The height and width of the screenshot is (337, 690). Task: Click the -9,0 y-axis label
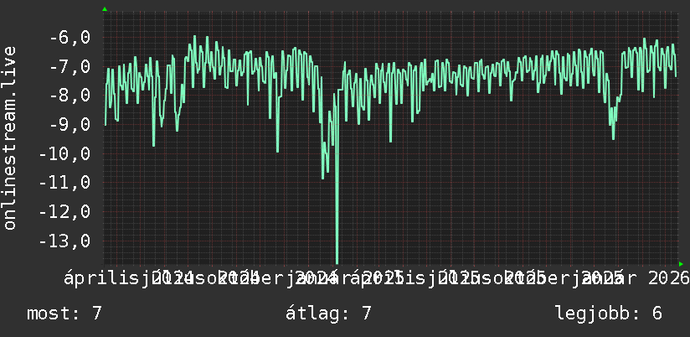coord(70,125)
